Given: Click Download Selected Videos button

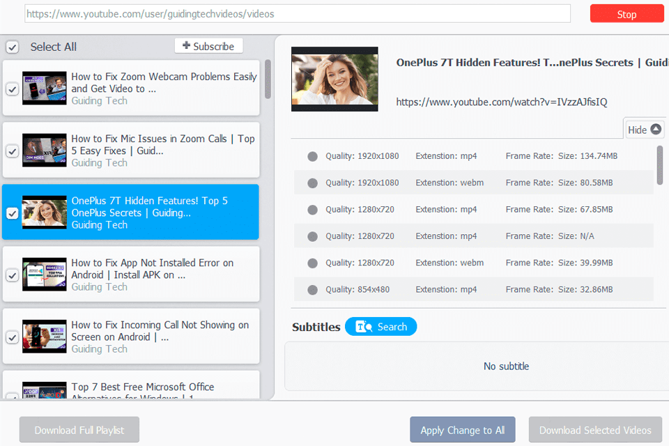Looking at the screenshot, I should (x=595, y=430).
